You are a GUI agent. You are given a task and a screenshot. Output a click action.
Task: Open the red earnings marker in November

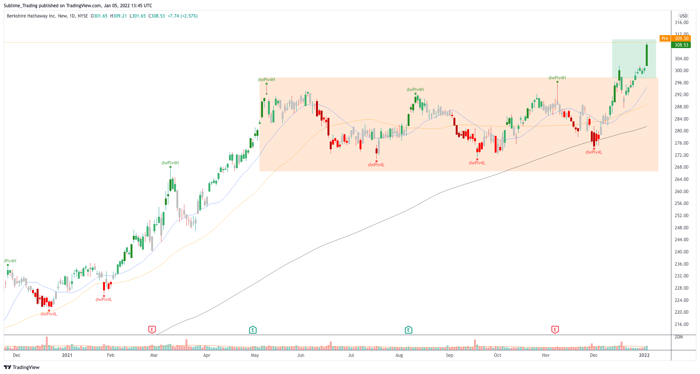click(555, 330)
